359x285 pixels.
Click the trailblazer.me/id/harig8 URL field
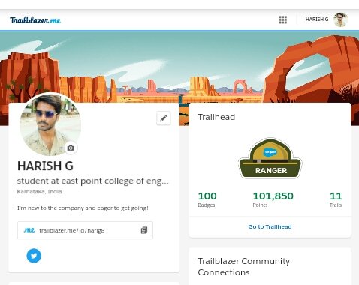point(85,230)
